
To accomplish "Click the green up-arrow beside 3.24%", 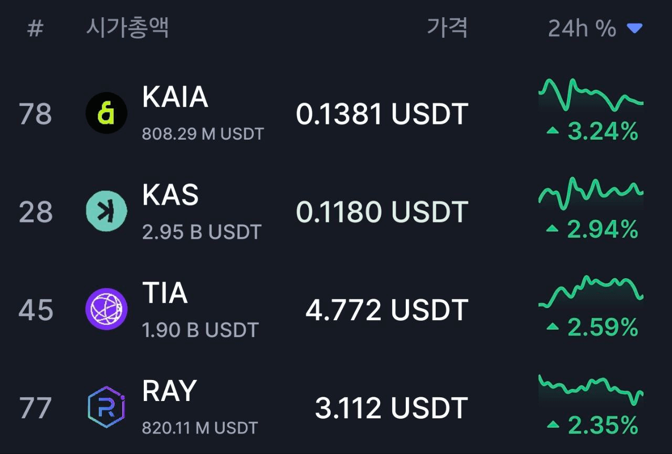I will (x=552, y=131).
